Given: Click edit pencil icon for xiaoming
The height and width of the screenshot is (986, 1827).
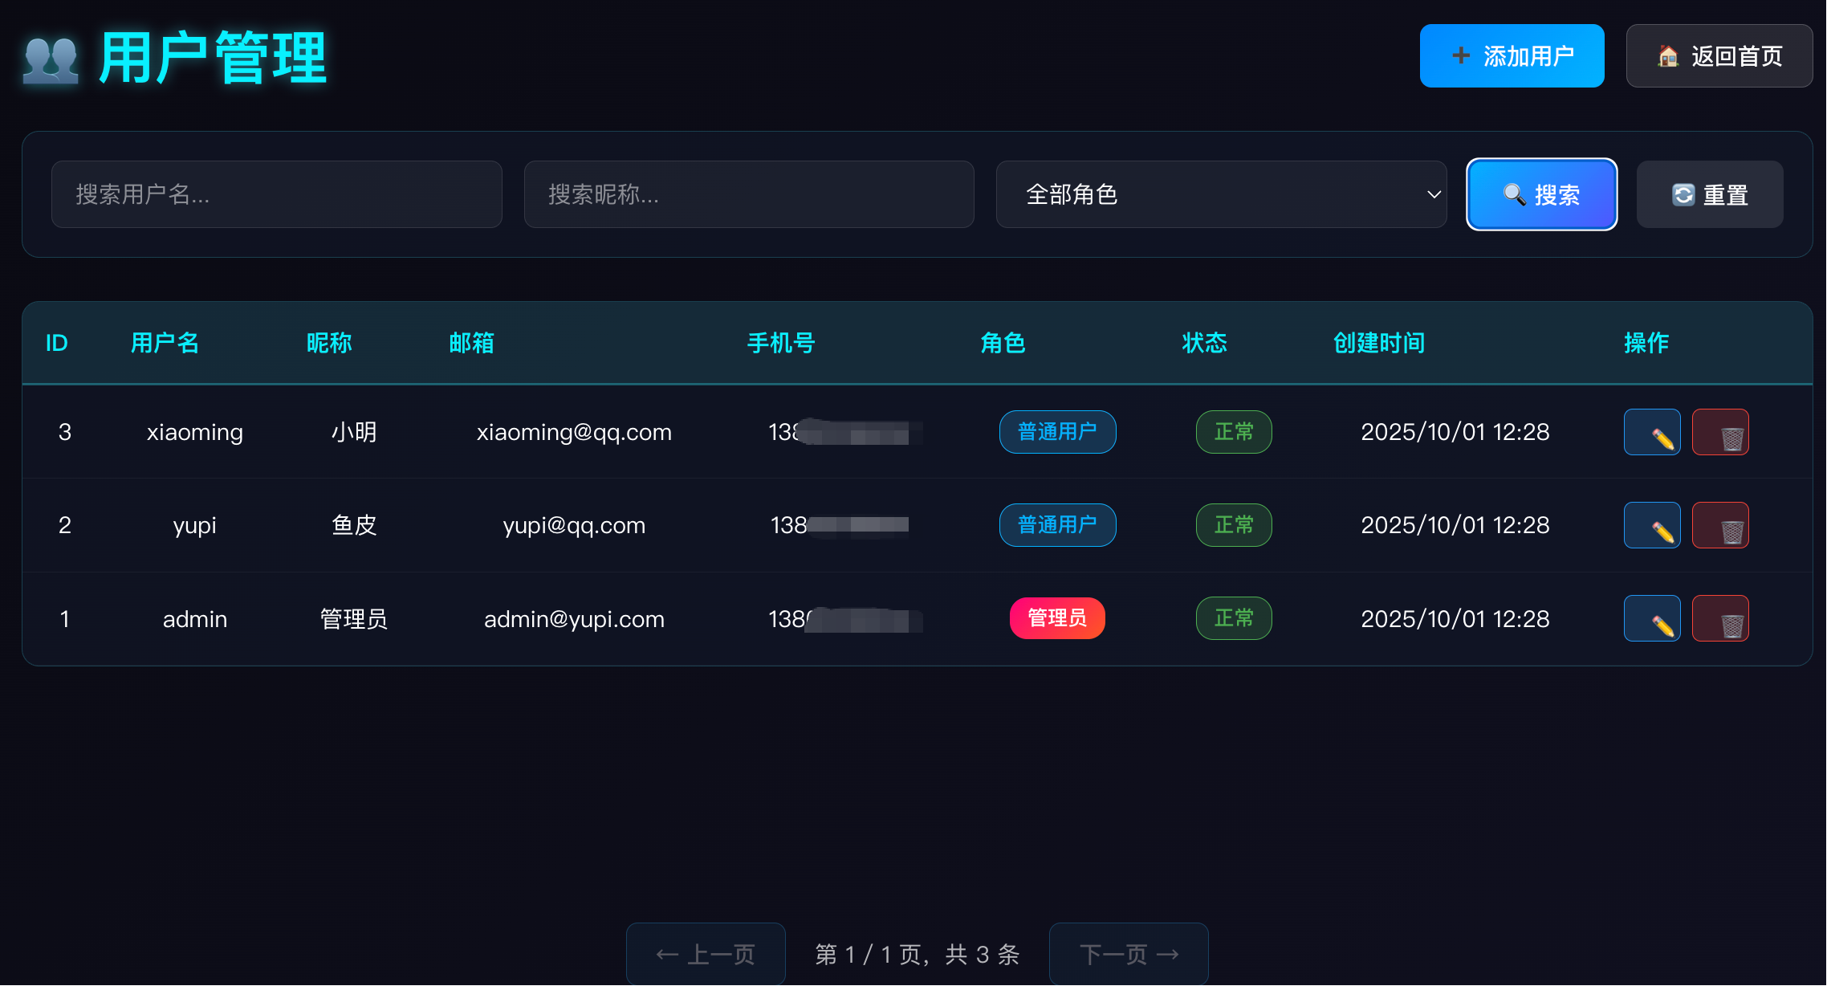Looking at the screenshot, I should (1652, 432).
